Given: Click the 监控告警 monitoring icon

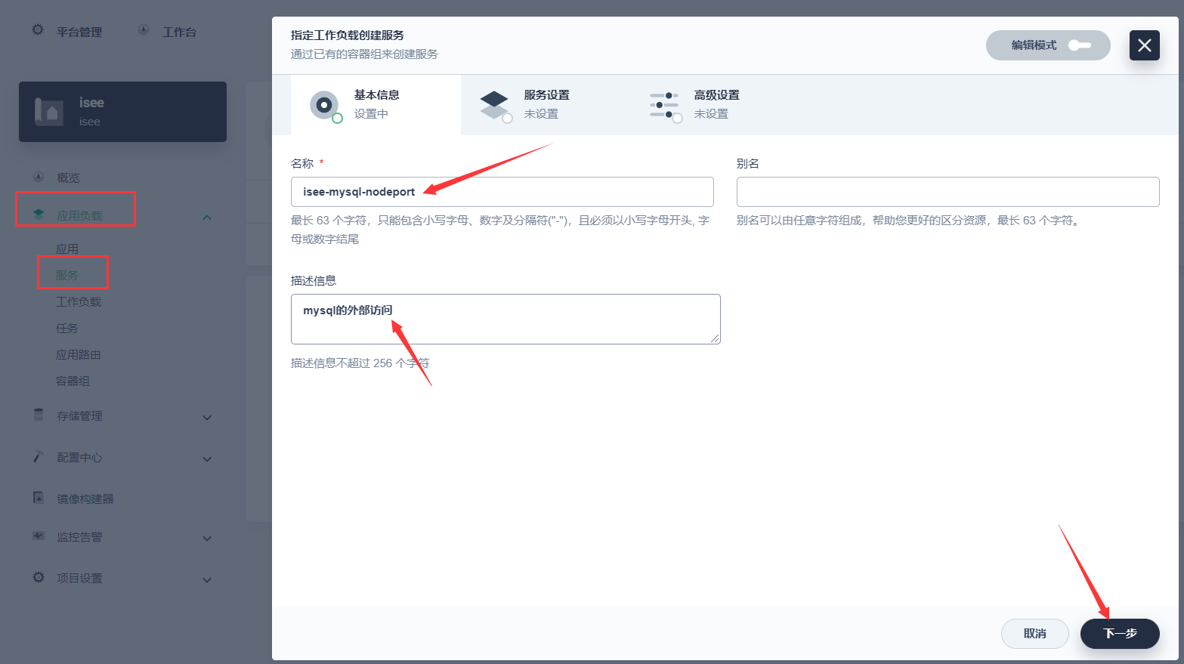Looking at the screenshot, I should pos(37,537).
